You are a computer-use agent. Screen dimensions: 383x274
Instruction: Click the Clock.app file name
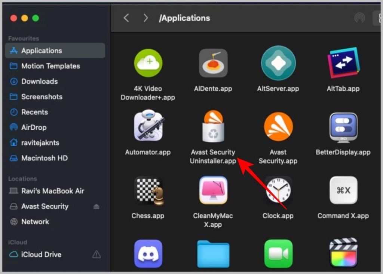(278, 216)
